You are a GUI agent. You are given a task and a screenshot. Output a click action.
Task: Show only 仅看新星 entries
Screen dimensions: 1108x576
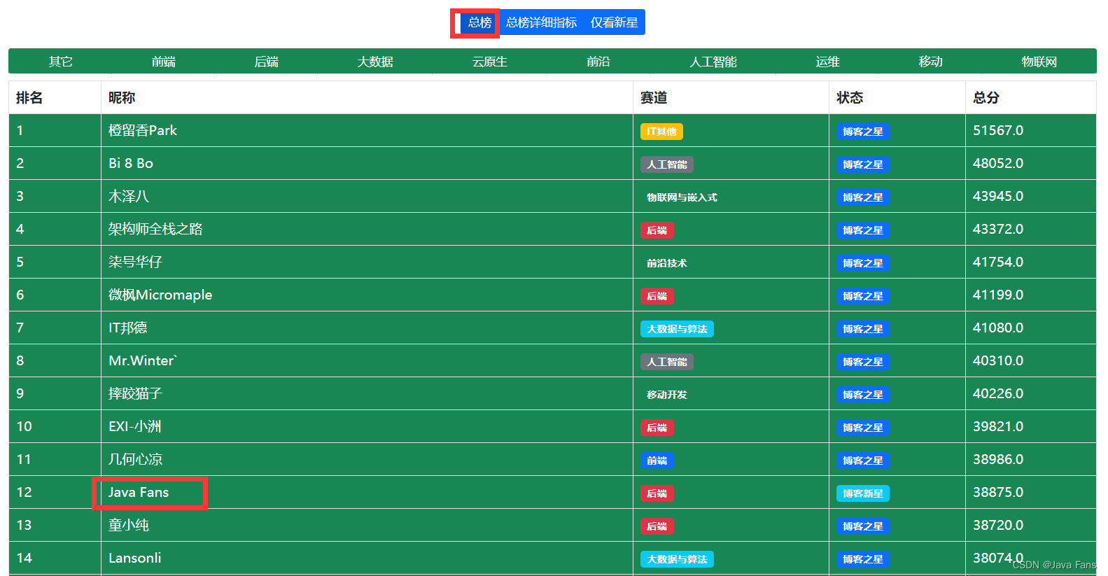point(614,22)
